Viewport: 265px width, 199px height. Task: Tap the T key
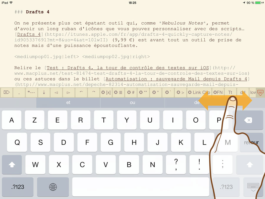point(104,120)
